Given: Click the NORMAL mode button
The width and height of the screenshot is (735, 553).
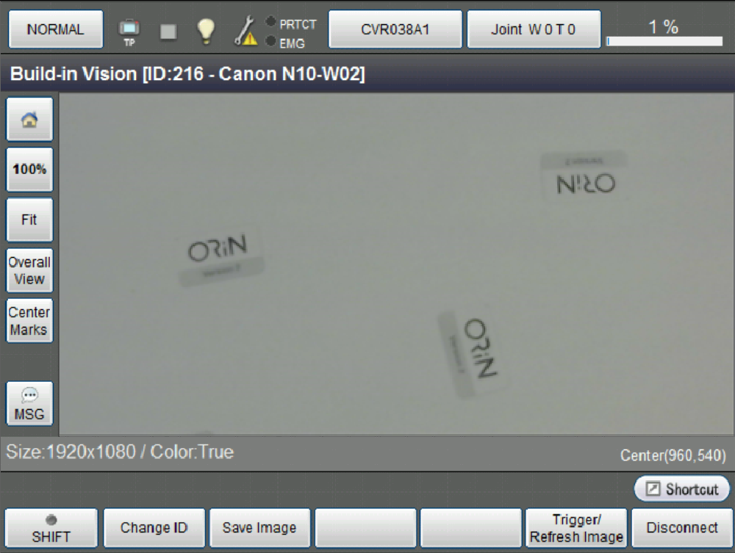Looking at the screenshot, I should [56, 29].
